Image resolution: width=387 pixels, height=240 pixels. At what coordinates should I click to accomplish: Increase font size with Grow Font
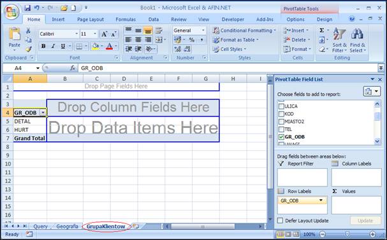(x=104, y=34)
